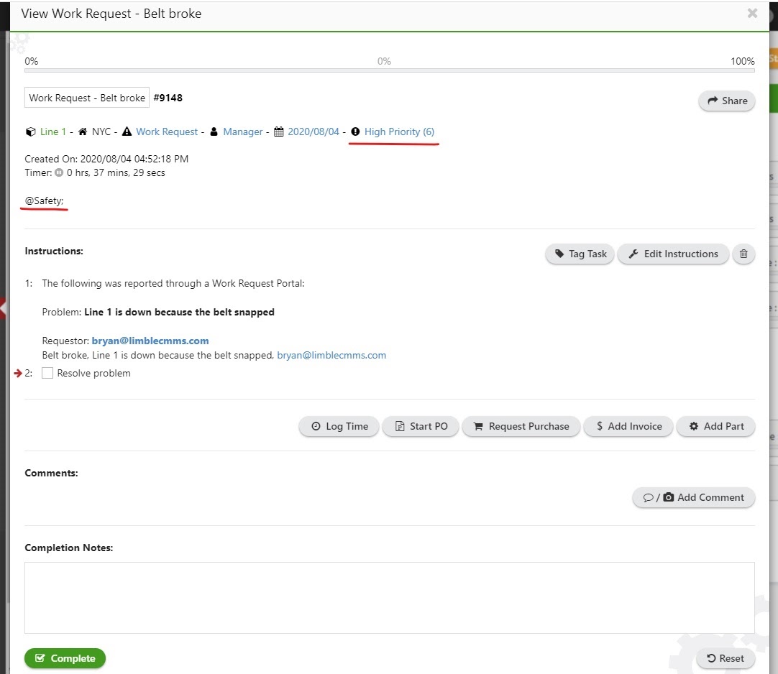
Task: Click the Add Part button
Action: (716, 426)
